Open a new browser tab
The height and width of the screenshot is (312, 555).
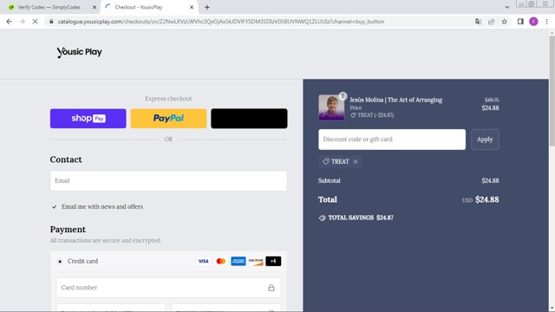(x=207, y=7)
